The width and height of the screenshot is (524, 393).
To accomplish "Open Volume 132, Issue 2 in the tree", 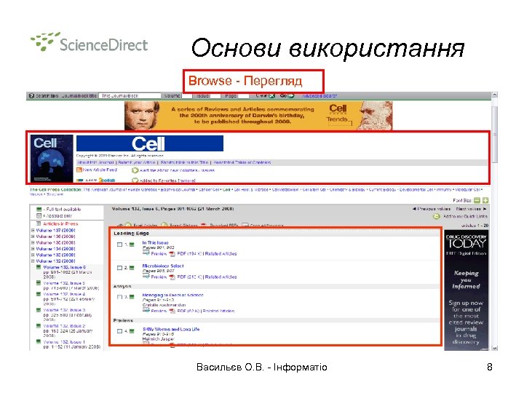I will click(x=65, y=326).
